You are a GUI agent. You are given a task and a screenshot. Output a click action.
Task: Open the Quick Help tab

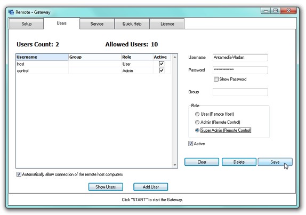pos(132,24)
